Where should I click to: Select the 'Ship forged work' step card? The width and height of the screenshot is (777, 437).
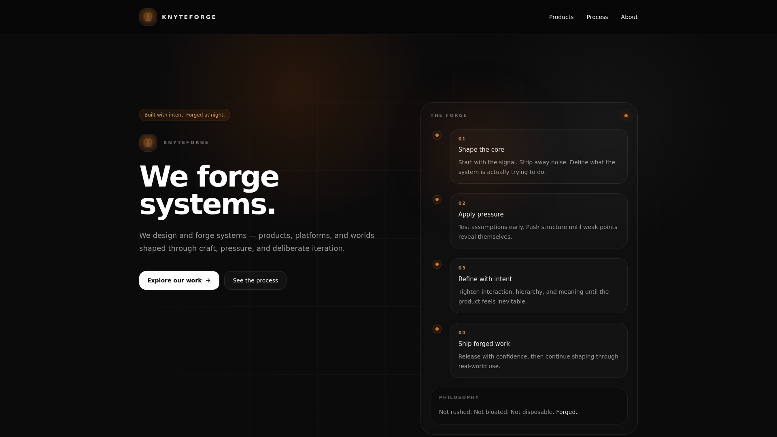539,350
